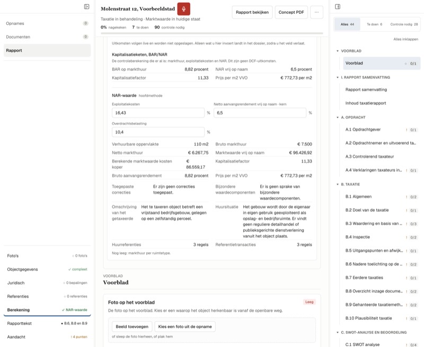Screen dimensions: 424x347
Task: Open the Juridisch section
Action: [47, 283]
